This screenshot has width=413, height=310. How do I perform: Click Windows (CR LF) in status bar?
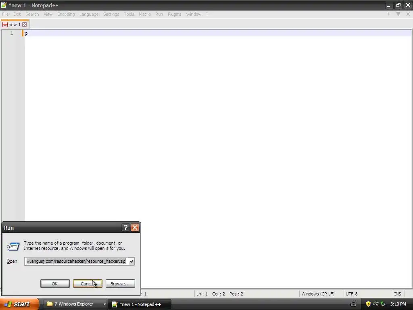tap(318, 294)
